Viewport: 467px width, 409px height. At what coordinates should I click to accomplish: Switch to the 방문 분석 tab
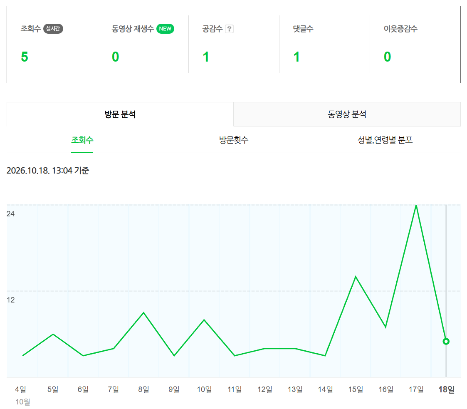(x=120, y=114)
